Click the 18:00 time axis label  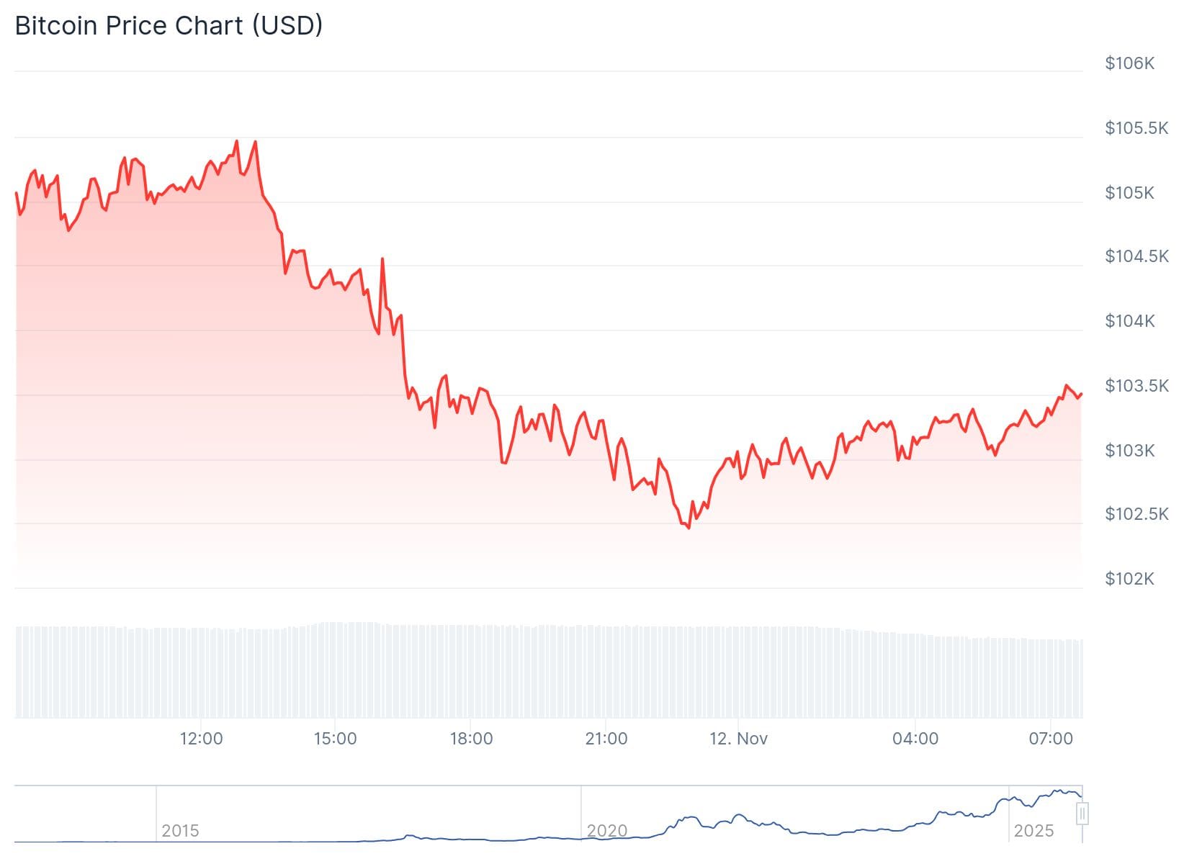pos(471,739)
